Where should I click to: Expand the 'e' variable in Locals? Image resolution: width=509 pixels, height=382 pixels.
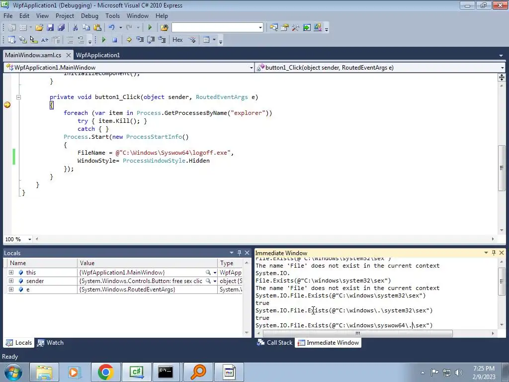click(11, 289)
